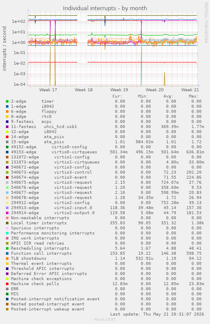Click the 294912-edge virtio2-config legend label
Image resolution: width=210 pixels, height=324 pixels.
[50, 203]
